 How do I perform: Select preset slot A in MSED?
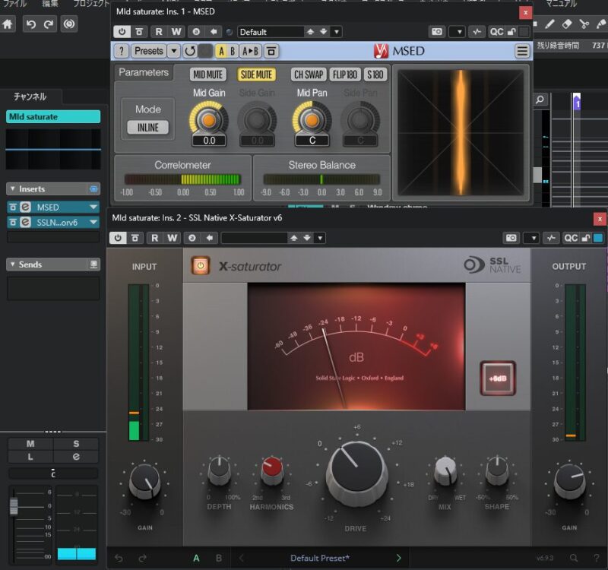221,51
